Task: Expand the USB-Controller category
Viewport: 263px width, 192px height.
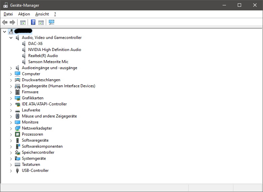Action: click(11, 171)
